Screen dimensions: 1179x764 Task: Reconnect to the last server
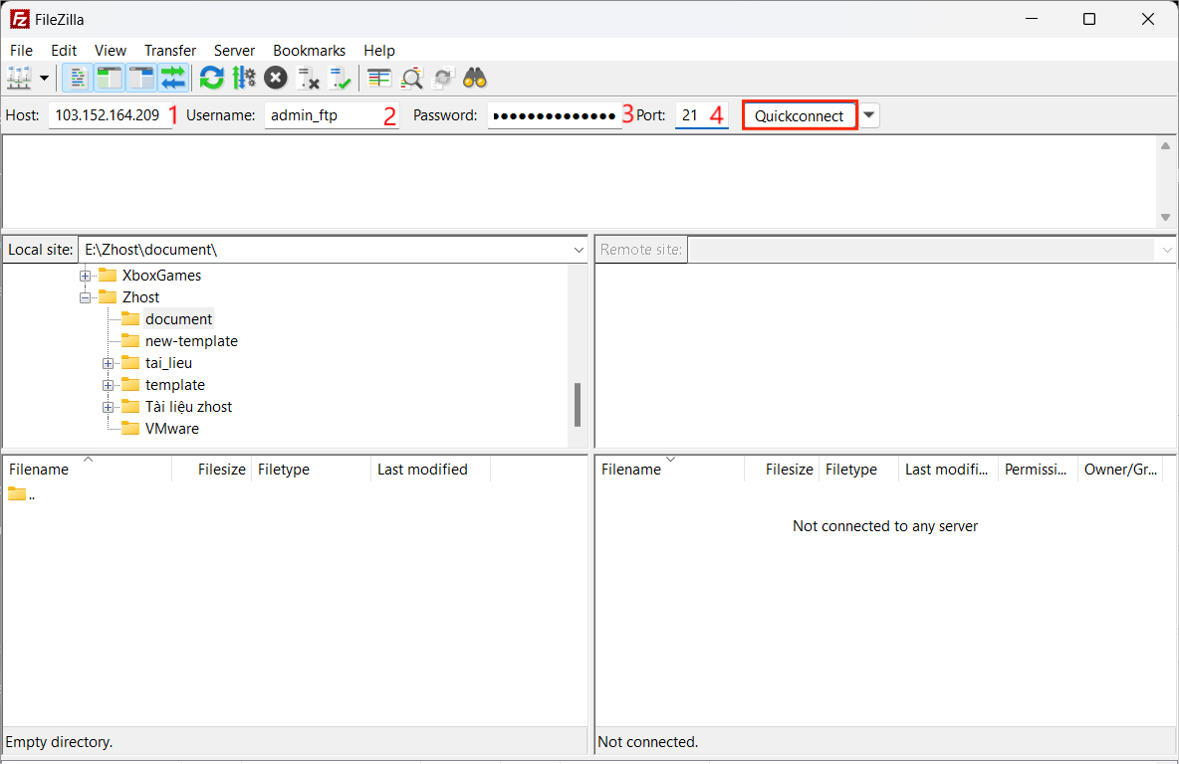pos(341,78)
